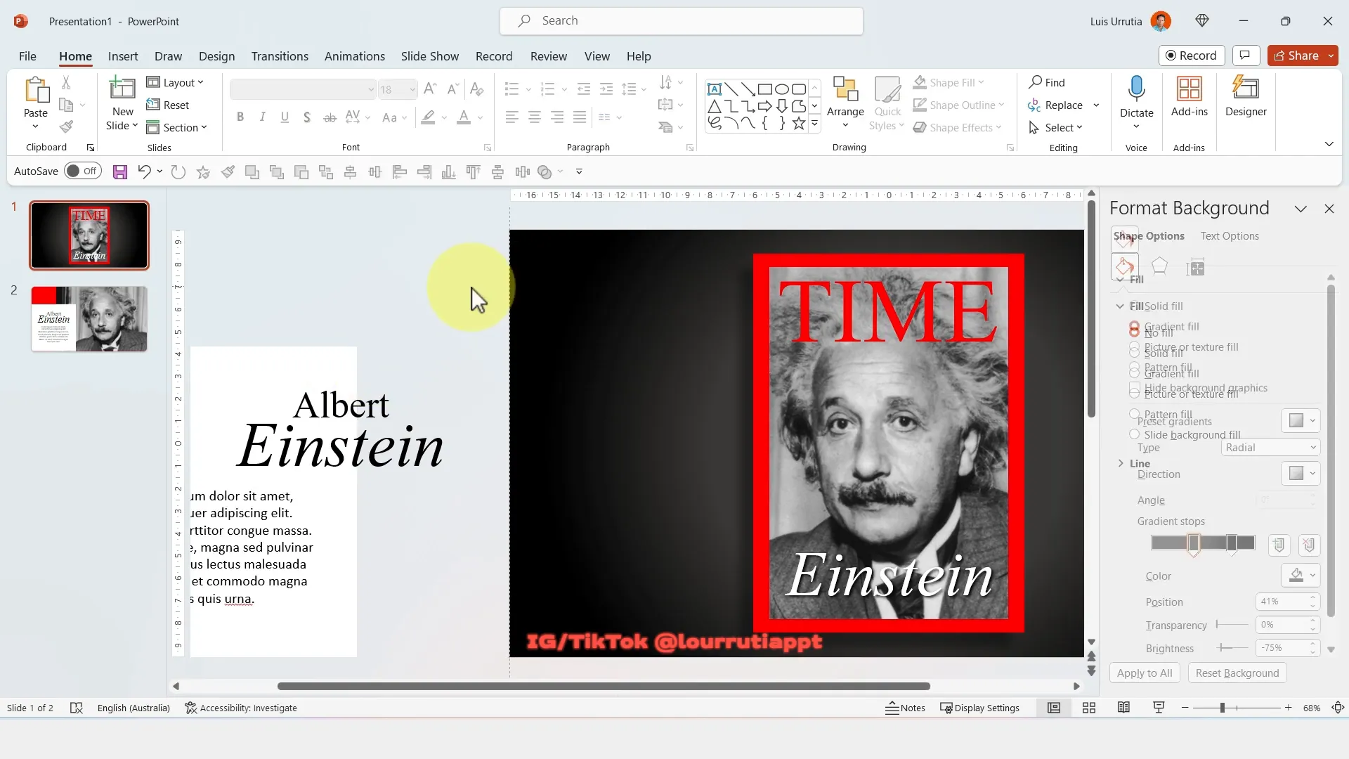1349x759 pixels.
Task: Click the Dictate microphone icon
Action: coord(1137,89)
